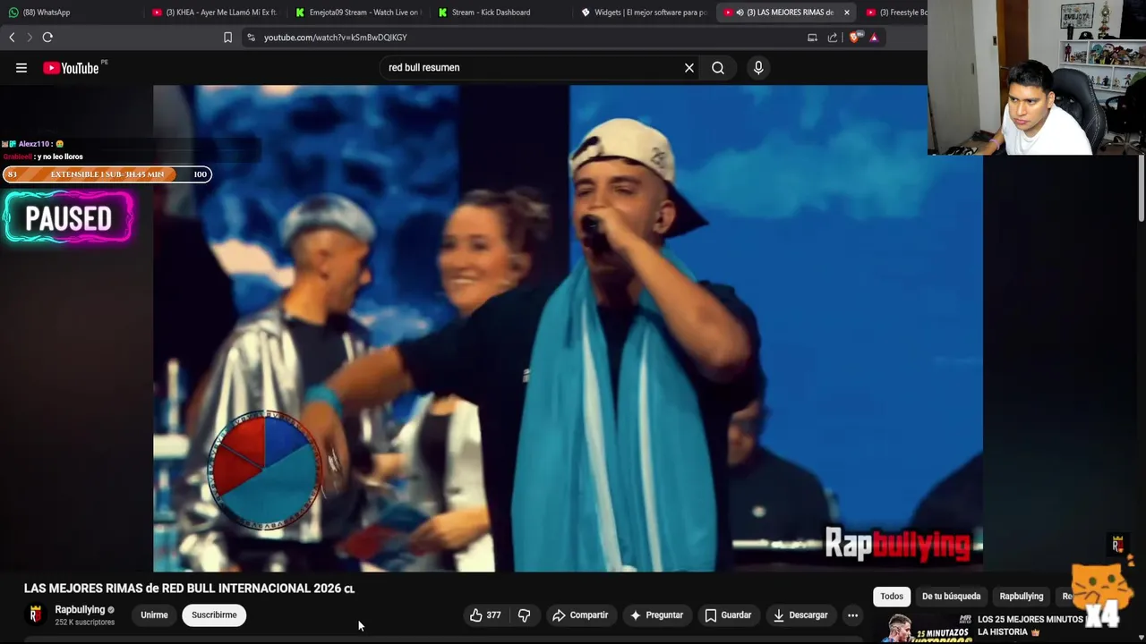Mute the audio-playing tab via speaker icon

pyautogui.click(x=740, y=13)
